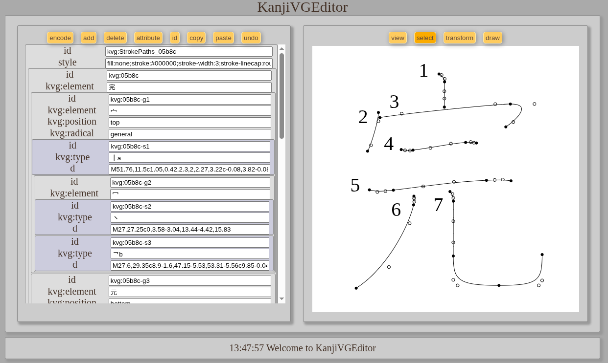608x363 pixels.
Task: Click the kvg:type field containing ㇔
Action: 190,218
